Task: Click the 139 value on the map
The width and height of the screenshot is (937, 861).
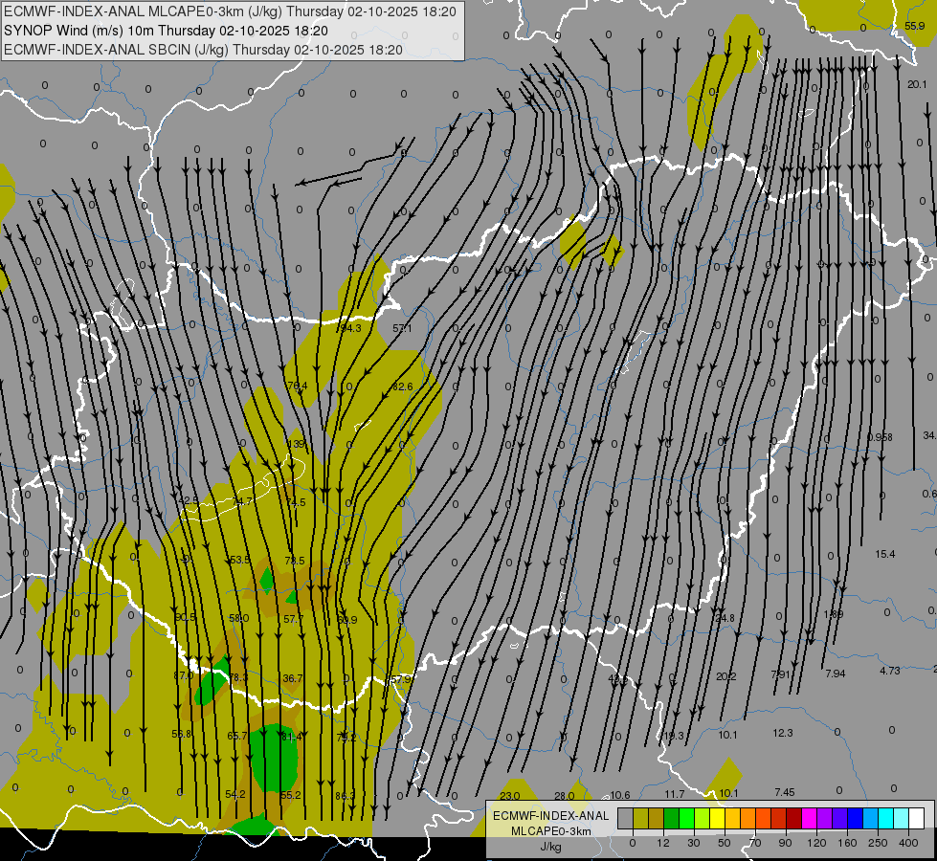Action: click(x=297, y=444)
